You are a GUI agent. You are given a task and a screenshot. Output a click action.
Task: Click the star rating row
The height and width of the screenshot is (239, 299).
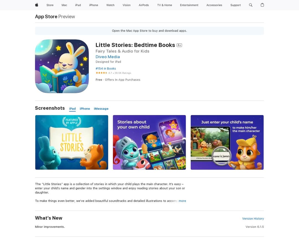[x=113, y=73]
